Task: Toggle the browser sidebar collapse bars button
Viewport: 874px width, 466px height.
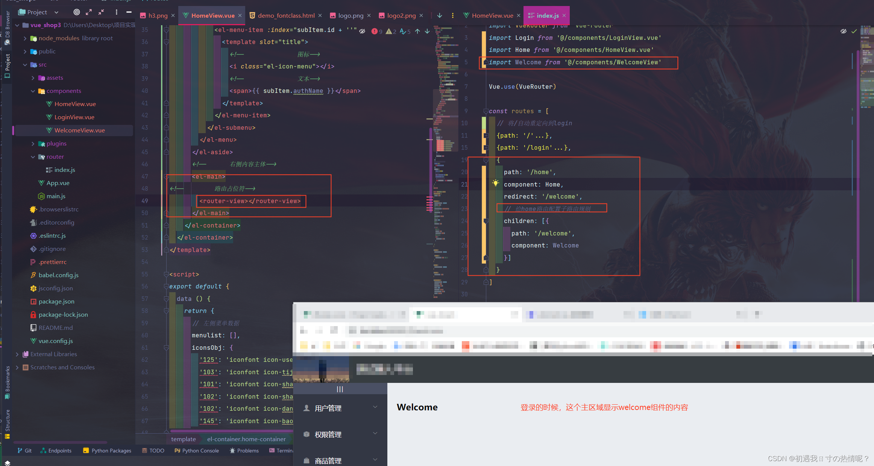Action: point(340,389)
